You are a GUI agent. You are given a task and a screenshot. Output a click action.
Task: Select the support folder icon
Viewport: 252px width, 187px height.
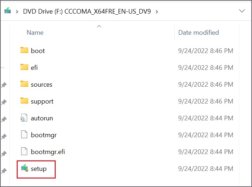coord(24,101)
